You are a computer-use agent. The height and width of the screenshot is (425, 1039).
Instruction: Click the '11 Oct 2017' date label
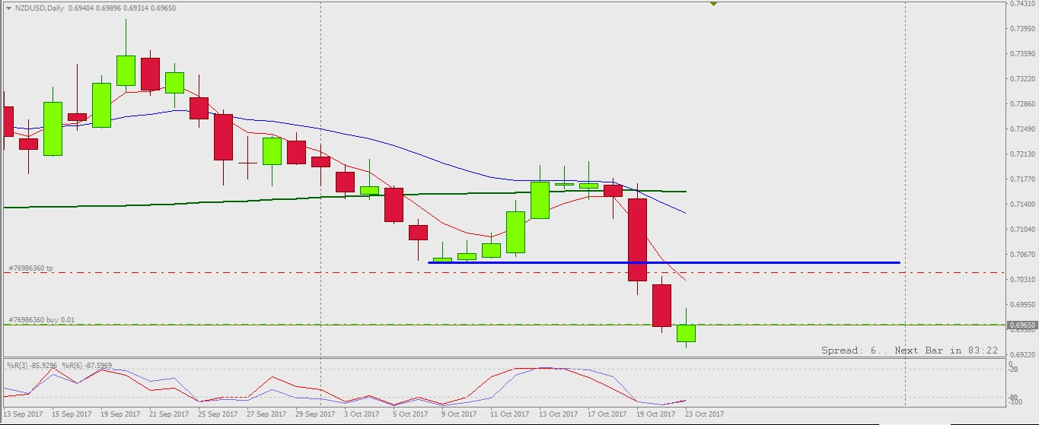tap(509, 414)
